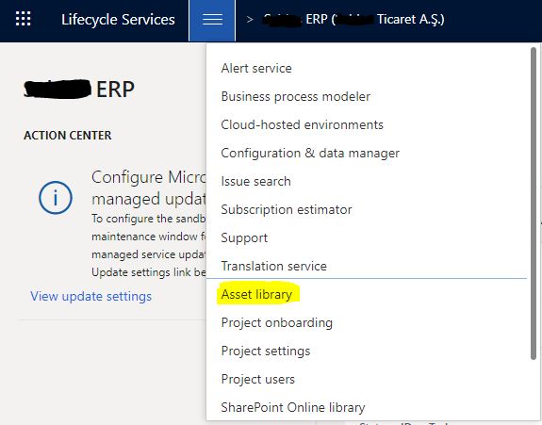The height and width of the screenshot is (425, 542).
Task: Open Subscription estimator
Action: (287, 210)
